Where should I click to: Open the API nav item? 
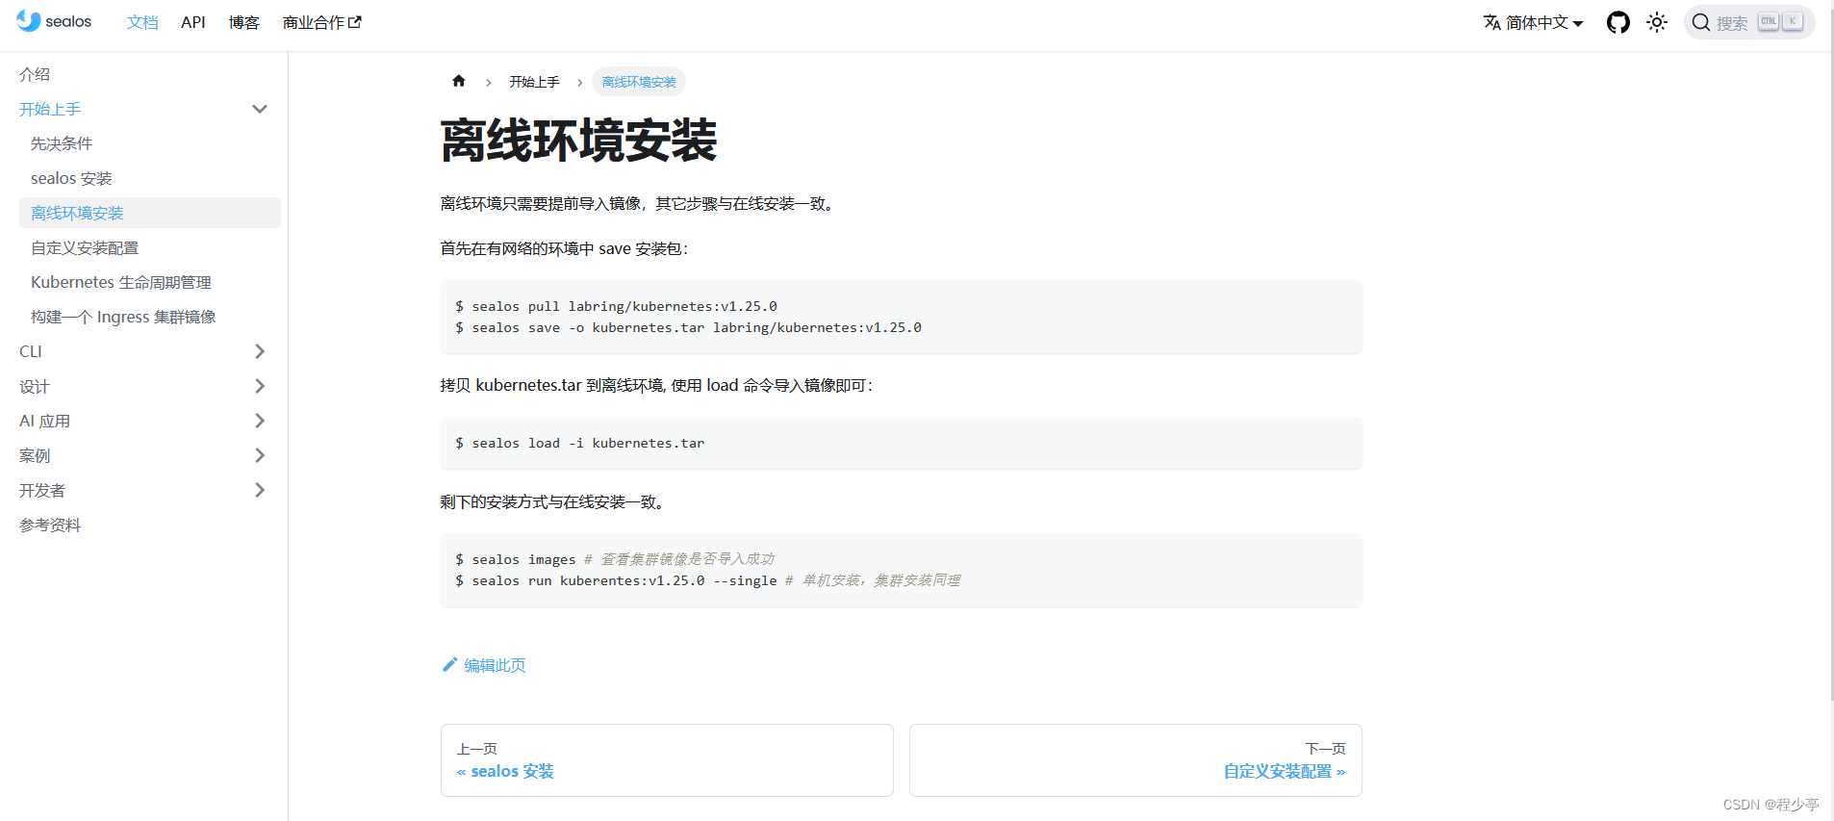(193, 22)
